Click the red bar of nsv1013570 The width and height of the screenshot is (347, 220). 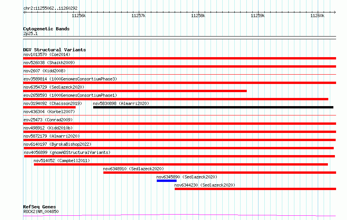tap(179, 58)
